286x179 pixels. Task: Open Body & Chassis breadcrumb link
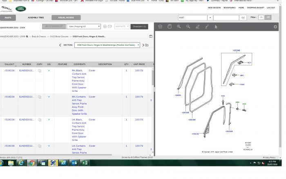(39, 36)
